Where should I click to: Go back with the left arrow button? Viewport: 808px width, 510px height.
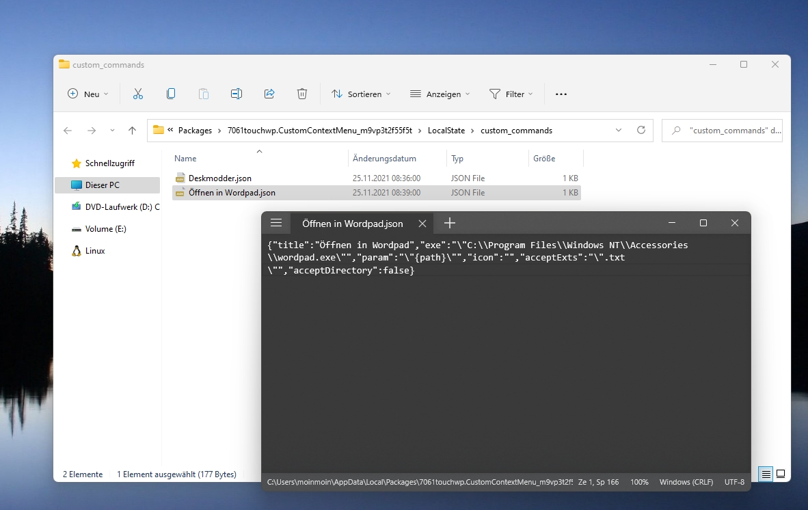click(x=68, y=131)
